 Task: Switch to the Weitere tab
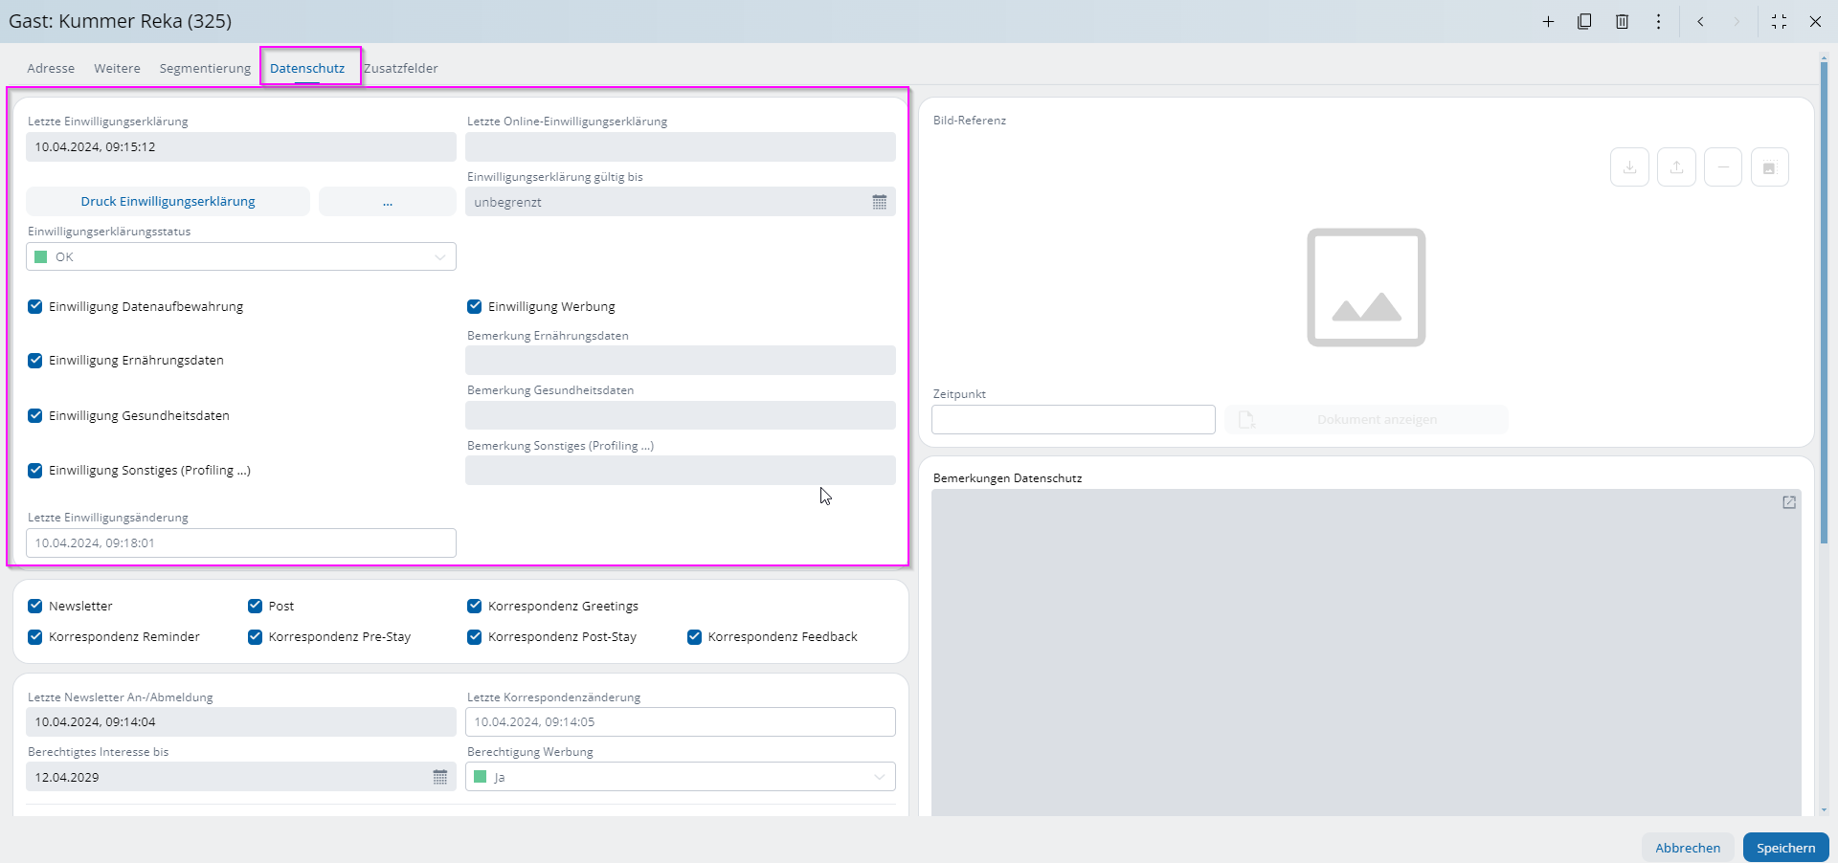pos(117,68)
